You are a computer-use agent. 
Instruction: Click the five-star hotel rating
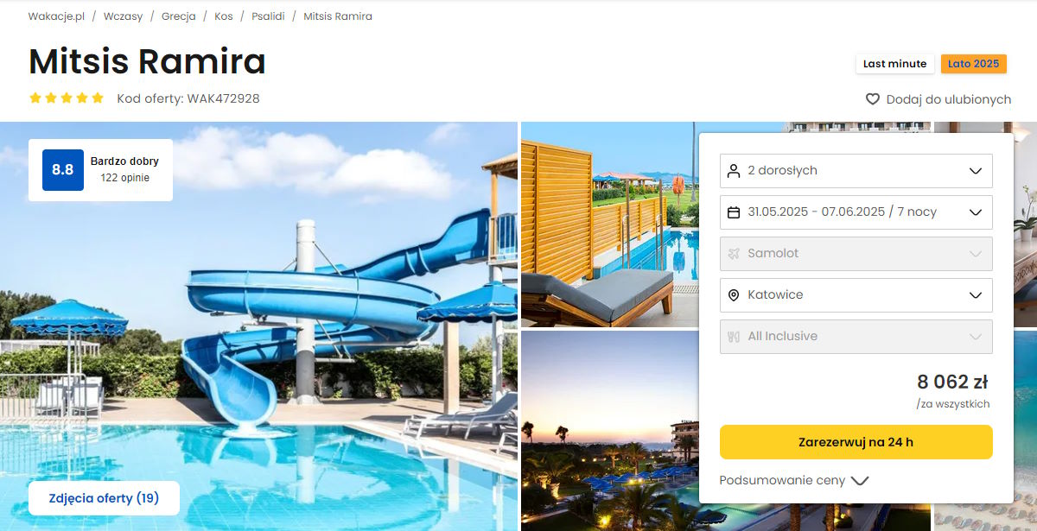pyautogui.click(x=67, y=98)
